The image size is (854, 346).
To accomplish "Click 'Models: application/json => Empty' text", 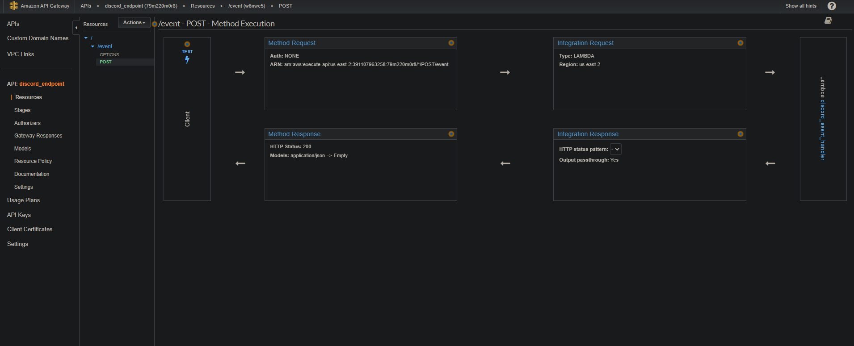I will coord(309,155).
